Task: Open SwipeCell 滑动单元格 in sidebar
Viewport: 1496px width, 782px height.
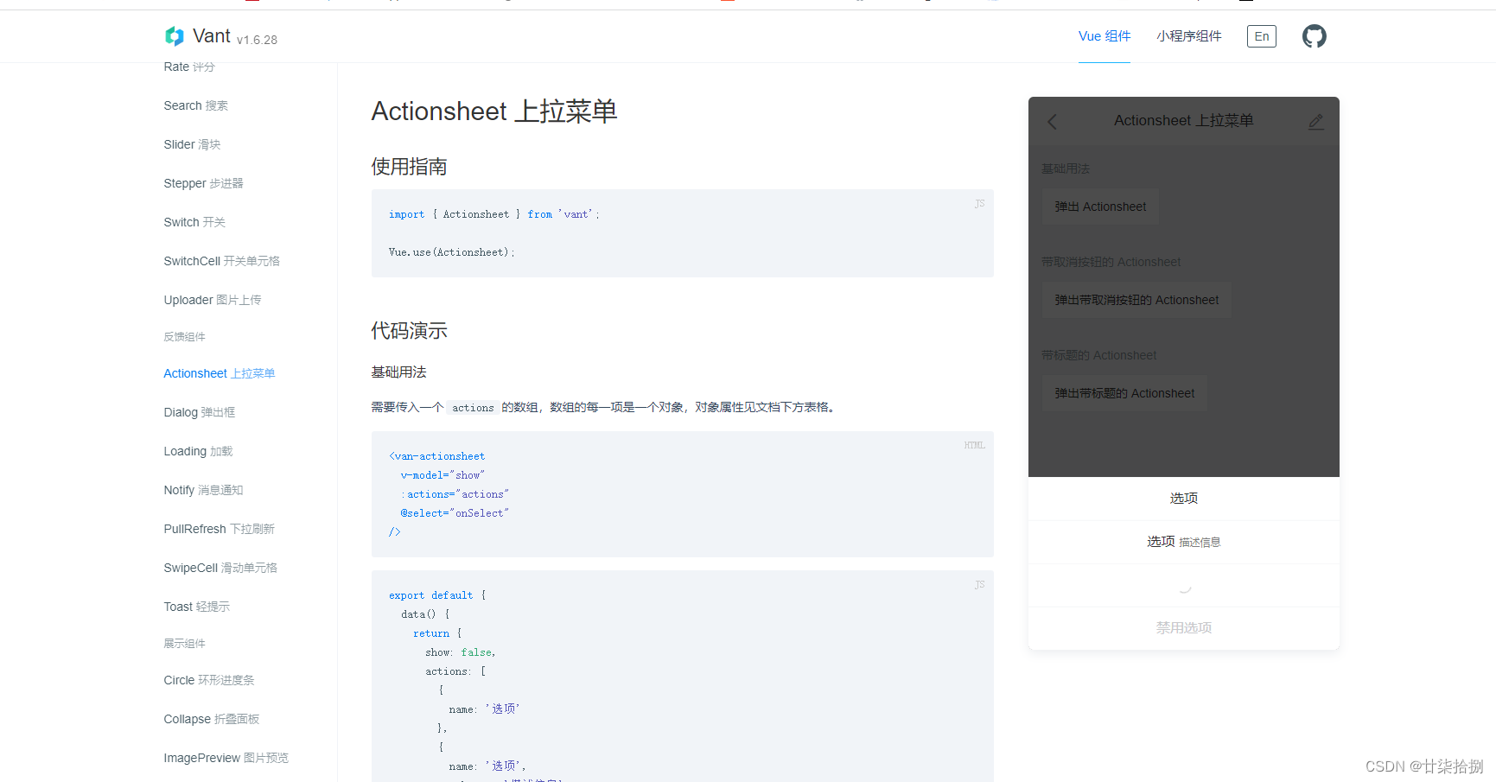Action: coord(220,568)
